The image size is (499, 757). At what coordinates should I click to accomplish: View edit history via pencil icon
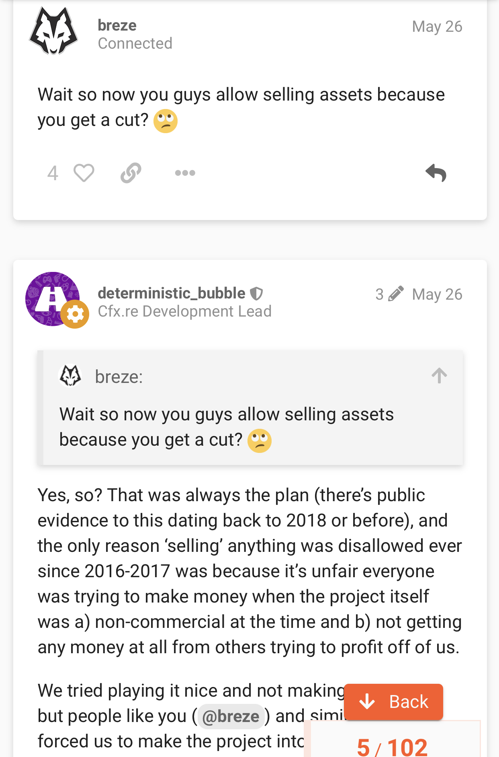click(x=396, y=294)
